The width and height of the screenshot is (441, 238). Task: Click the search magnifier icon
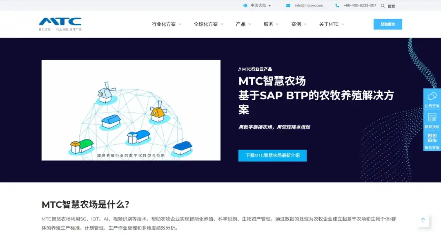point(383,6)
